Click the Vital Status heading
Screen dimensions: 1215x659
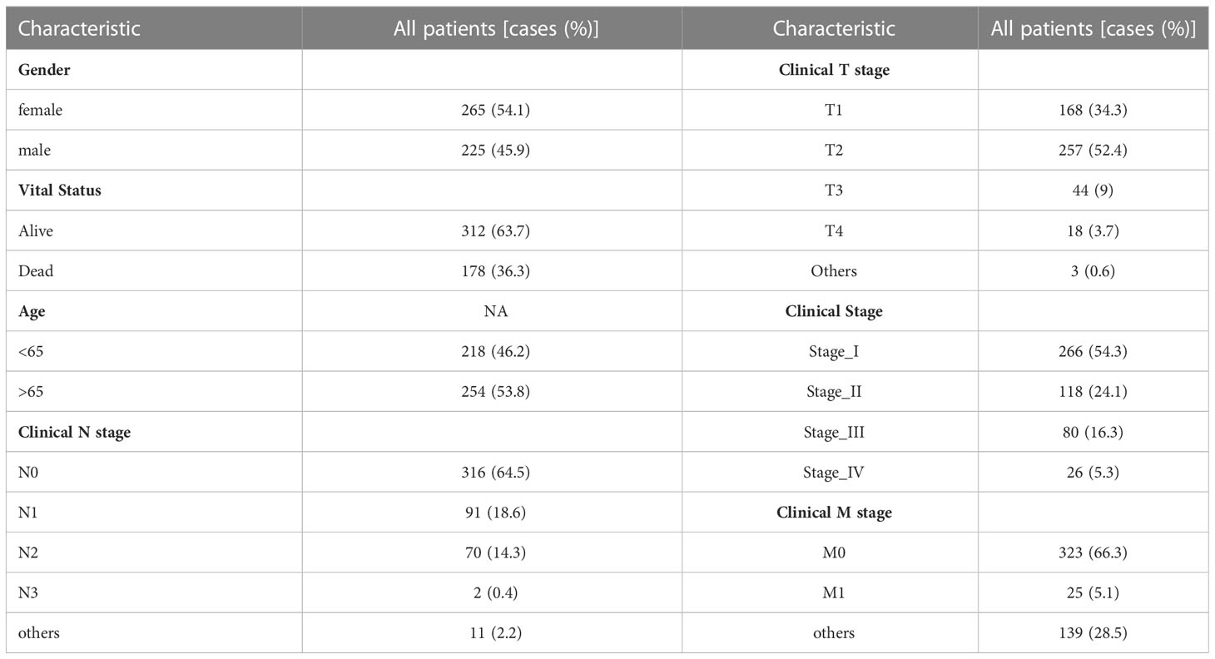60,191
